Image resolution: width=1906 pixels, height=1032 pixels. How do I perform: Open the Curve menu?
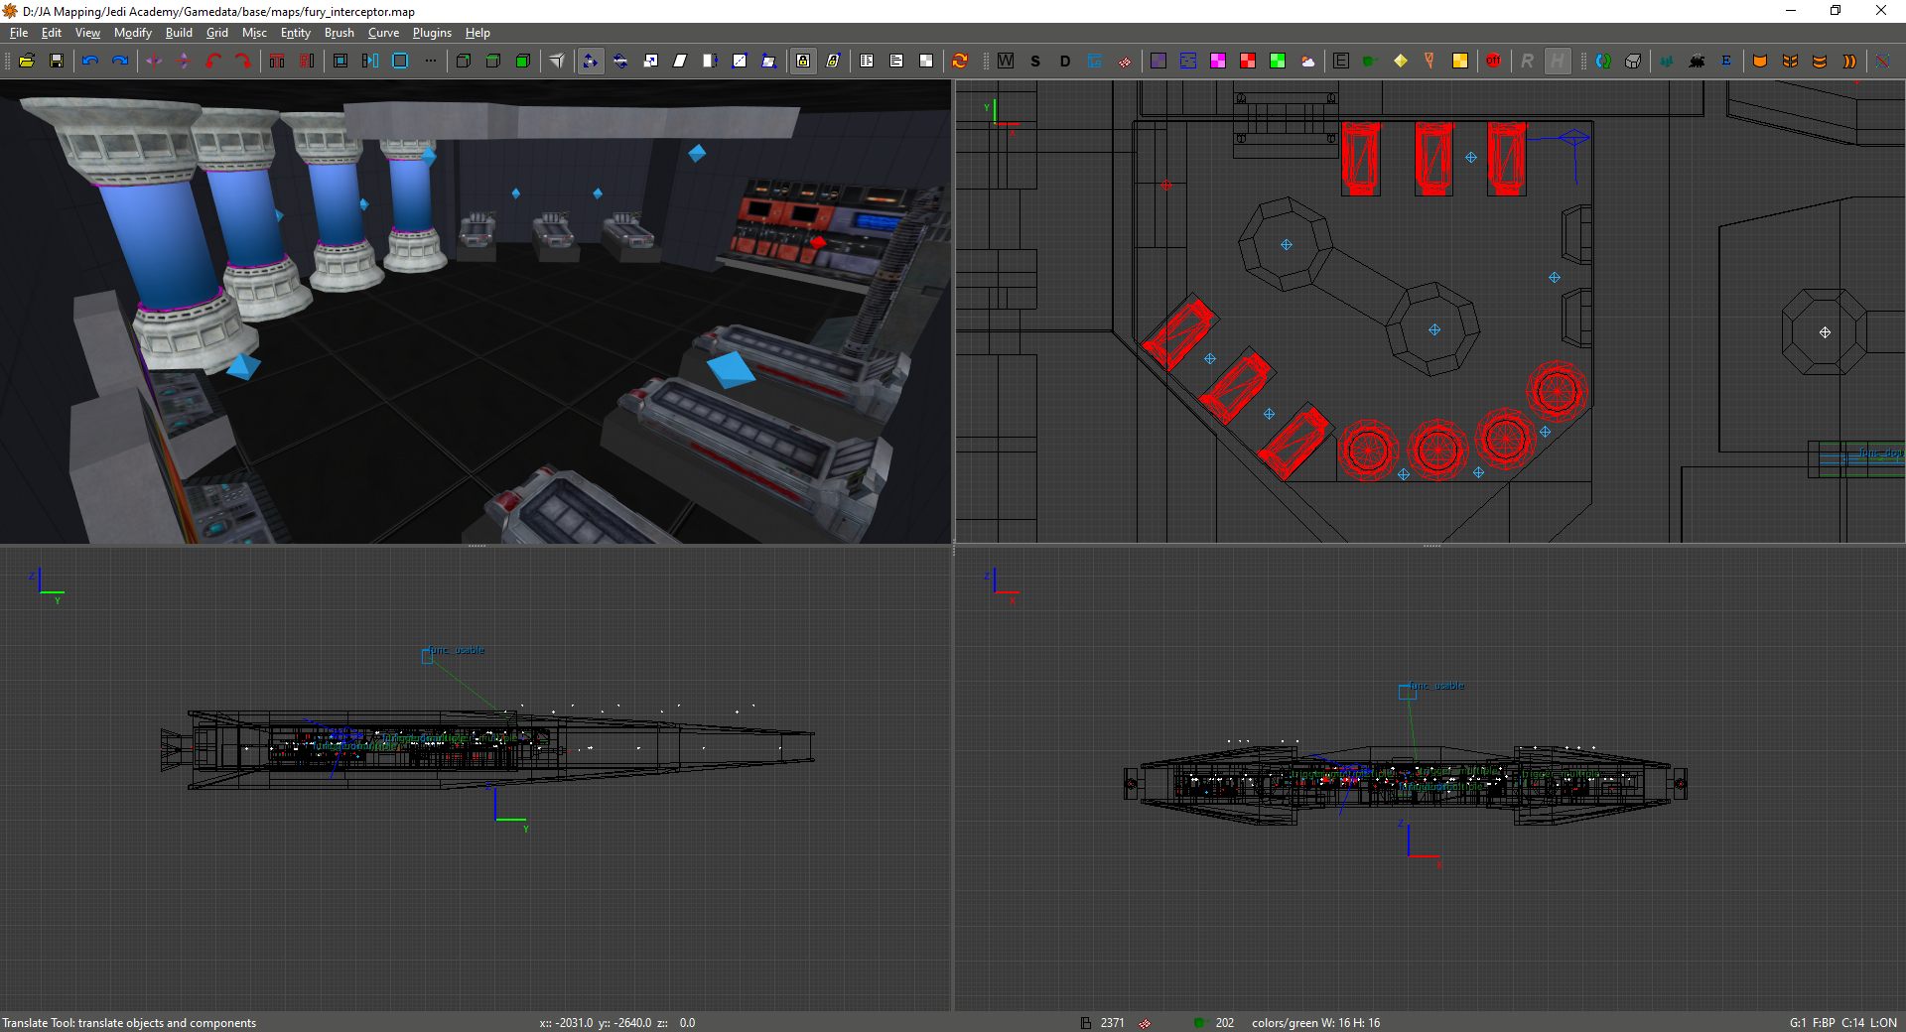tap(383, 33)
